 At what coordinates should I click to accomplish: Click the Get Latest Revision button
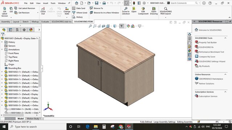[25, 8]
